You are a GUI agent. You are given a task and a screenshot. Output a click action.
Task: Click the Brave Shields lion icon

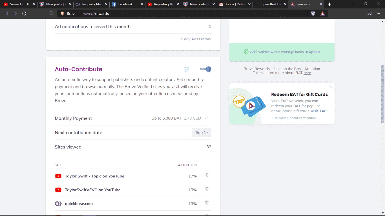[x=313, y=13]
